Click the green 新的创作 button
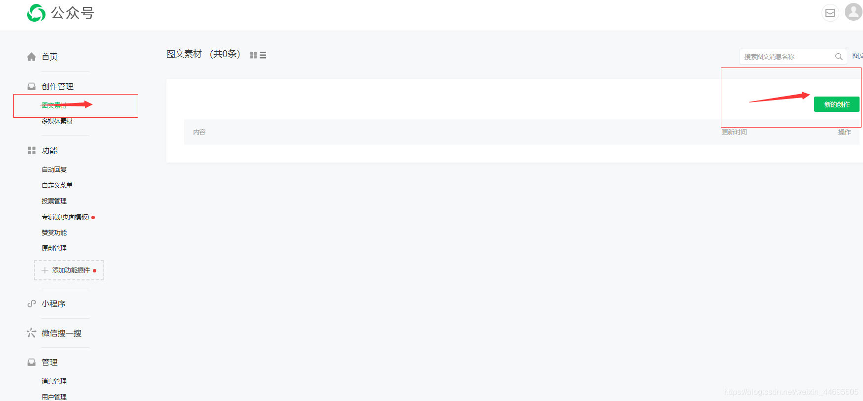Viewport: 863px width, 401px height. [836, 104]
